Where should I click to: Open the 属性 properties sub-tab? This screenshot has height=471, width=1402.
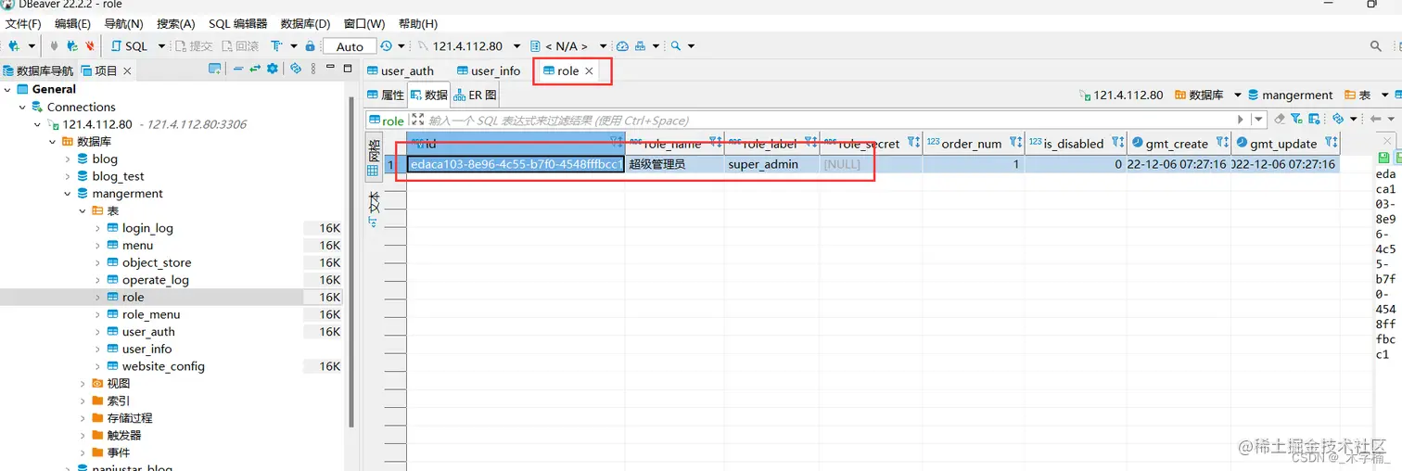click(x=386, y=95)
